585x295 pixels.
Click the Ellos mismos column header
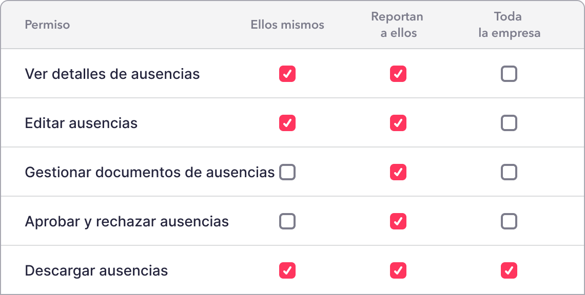coord(287,25)
